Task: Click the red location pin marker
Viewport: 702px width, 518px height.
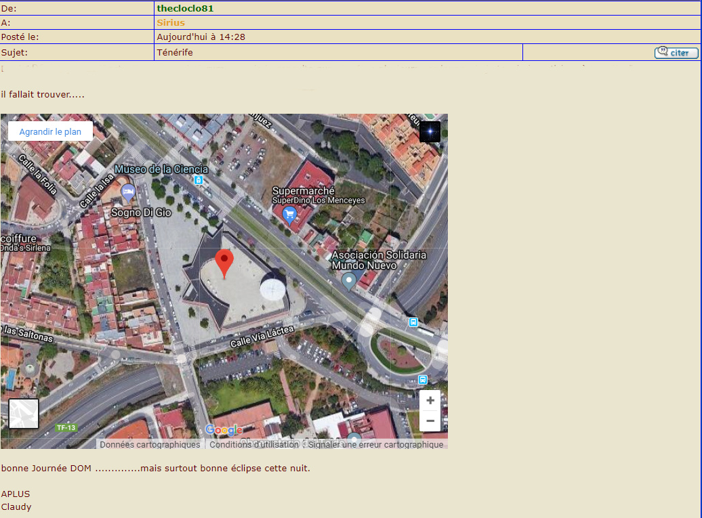Action: pyautogui.click(x=224, y=263)
